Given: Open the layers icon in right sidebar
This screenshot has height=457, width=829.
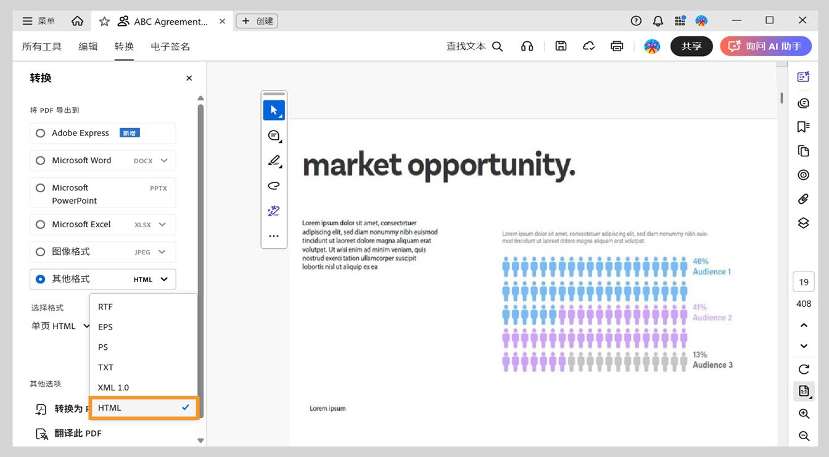Looking at the screenshot, I should coord(803,223).
